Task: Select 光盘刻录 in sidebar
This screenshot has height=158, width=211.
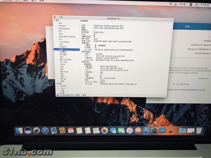Action: [63, 52]
